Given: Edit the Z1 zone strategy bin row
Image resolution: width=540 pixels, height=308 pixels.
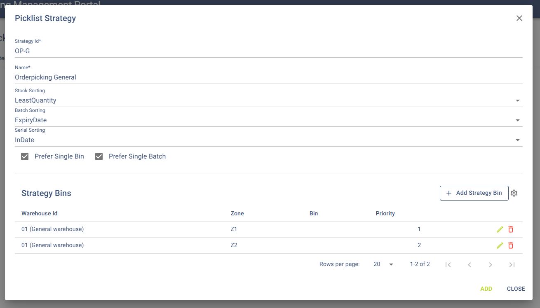Looking at the screenshot, I should coord(500,229).
